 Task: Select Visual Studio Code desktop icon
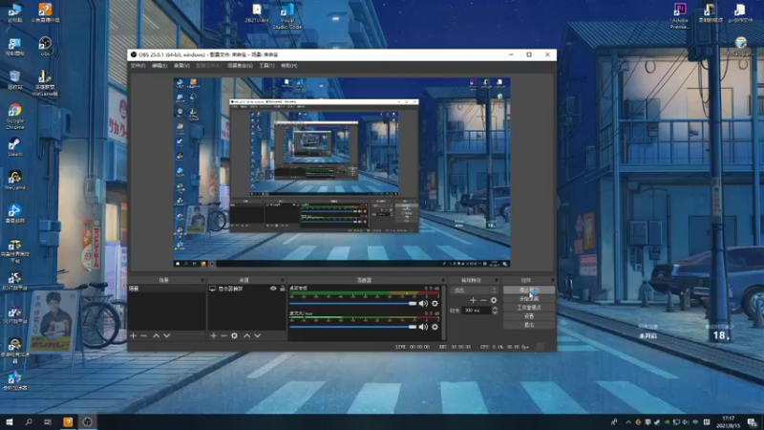coord(287,16)
